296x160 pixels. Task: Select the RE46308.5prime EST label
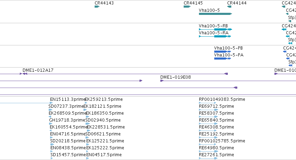(216, 127)
